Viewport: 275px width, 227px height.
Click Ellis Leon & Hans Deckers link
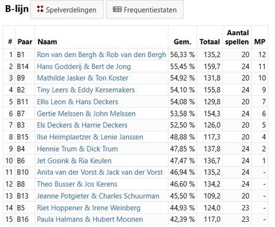78,101
